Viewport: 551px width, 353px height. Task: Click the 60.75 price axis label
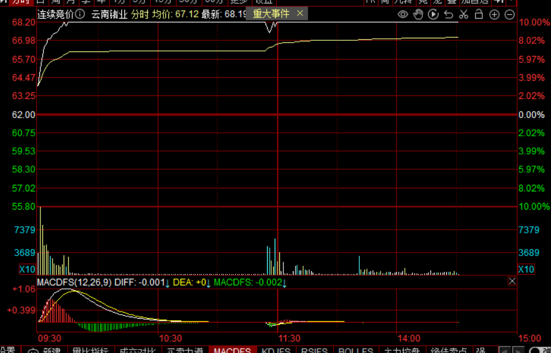tap(24, 133)
